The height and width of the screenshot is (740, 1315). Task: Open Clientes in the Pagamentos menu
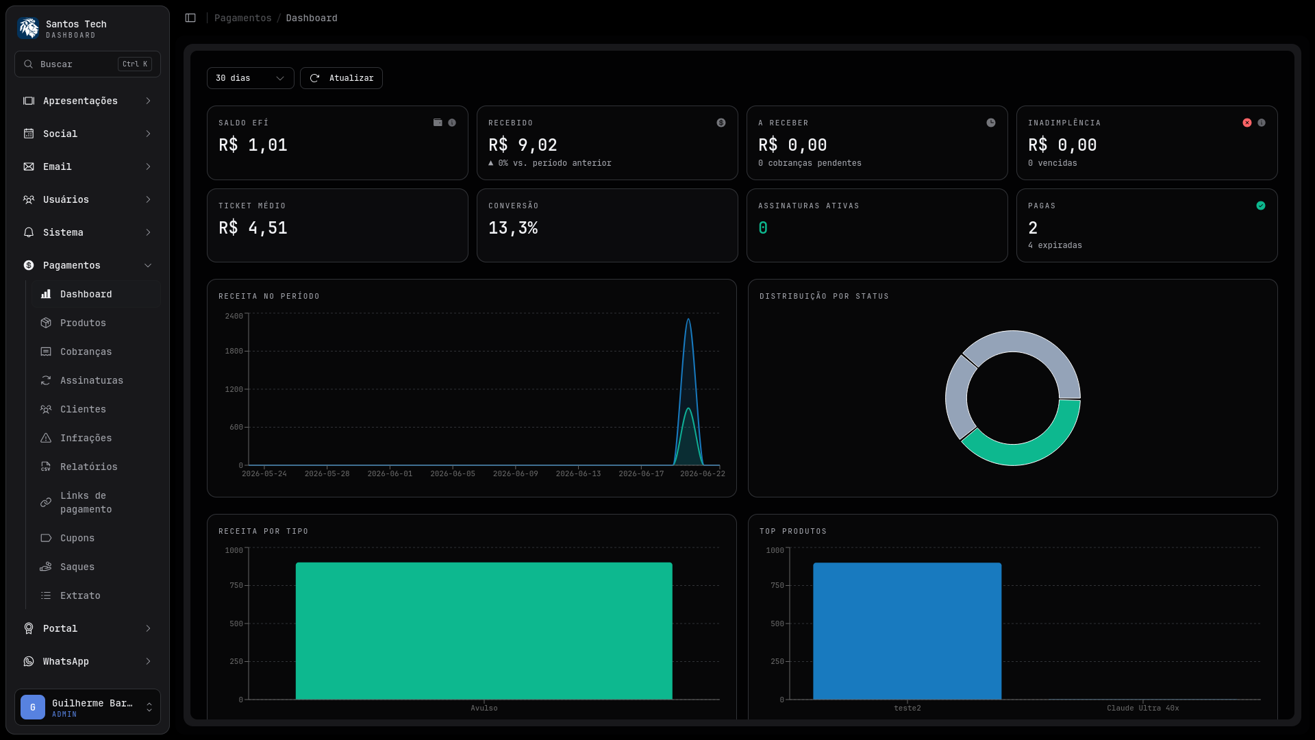96,409
